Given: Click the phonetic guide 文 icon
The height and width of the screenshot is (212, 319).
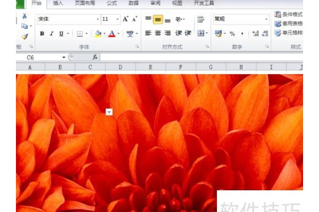Looking at the screenshot, I should (130, 33).
